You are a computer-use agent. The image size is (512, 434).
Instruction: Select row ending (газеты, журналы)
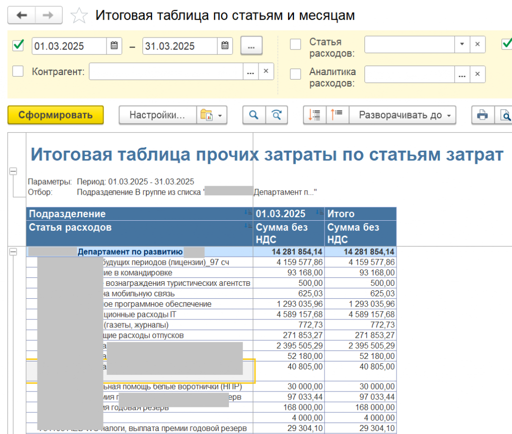pos(140,325)
